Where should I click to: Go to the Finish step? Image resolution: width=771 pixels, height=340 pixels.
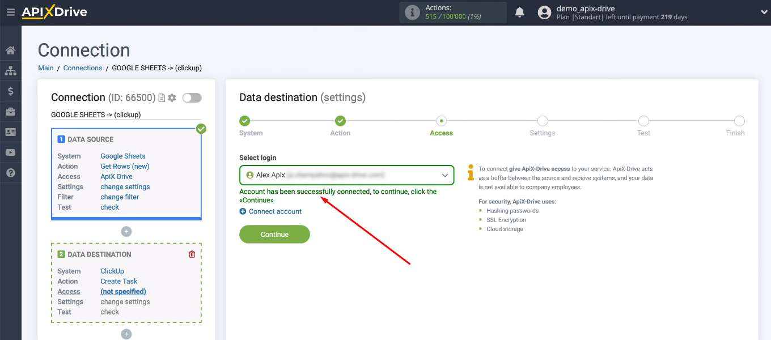coord(739,121)
